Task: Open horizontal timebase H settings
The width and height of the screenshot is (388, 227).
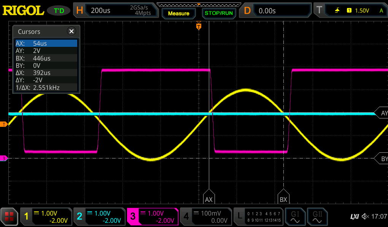Action: 80,10
